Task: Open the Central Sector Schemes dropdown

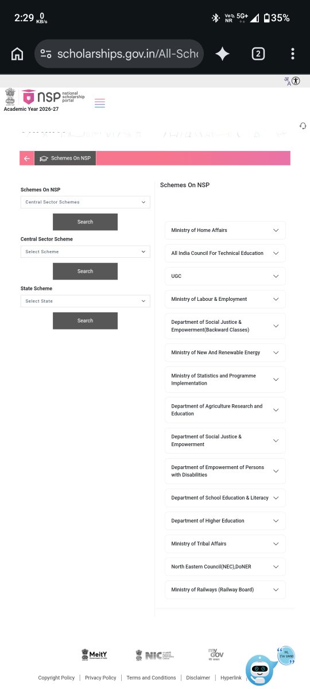Action: (x=86, y=202)
